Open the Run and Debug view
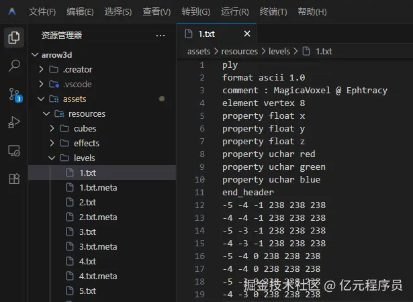This screenshot has height=302, width=413. point(14,122)
